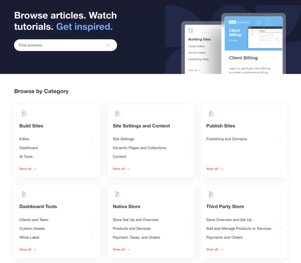Click the Third Party Store flag icon
This screenshot has width=301, height=263.
point(211,194)
